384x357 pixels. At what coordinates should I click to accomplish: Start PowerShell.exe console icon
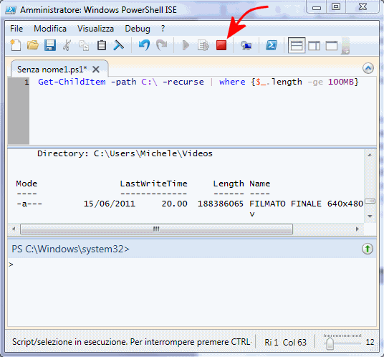pos(272,46)
